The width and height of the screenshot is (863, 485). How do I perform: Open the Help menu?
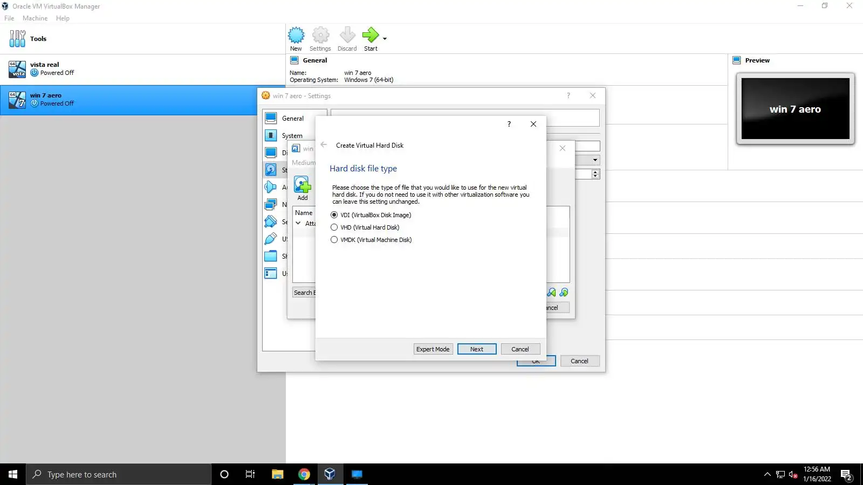click(x=63, y=18)
